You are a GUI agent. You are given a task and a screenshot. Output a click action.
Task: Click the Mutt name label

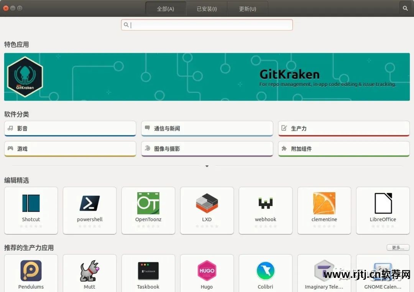click(89, 287)
